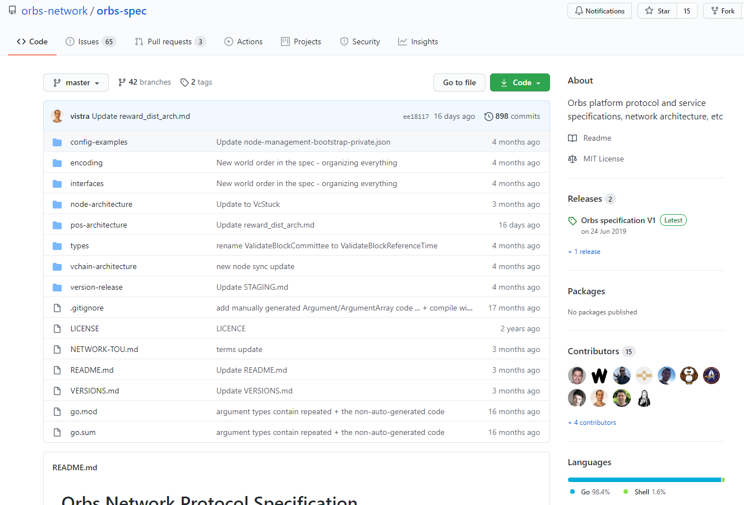Open the green Code dropdown button

[x=520, y=82]
